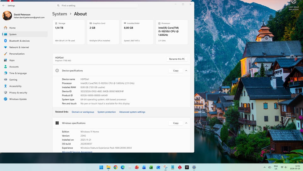Viewport: 303px width, 171px height.
Task: Open the Bluetooth & devices settings
Action: click(x=19, y=41)
